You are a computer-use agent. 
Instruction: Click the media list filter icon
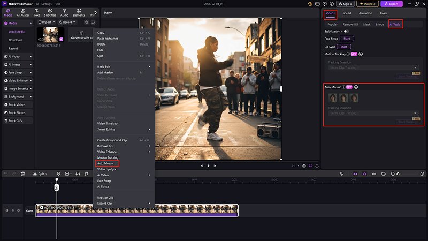pyautogui.click(x=93, y=22)
